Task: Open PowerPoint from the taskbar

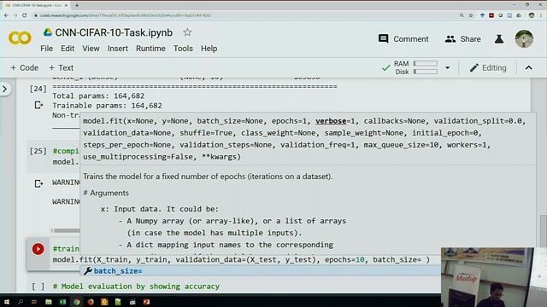Action: pos(146,302)
